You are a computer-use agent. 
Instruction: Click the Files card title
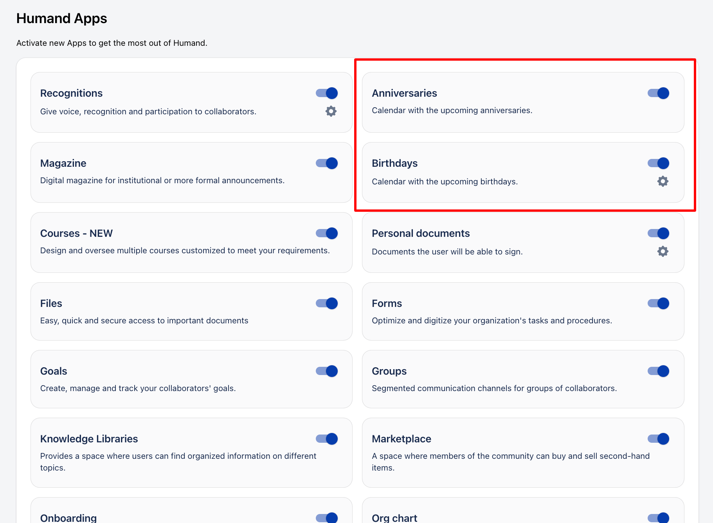pos(51,303)
